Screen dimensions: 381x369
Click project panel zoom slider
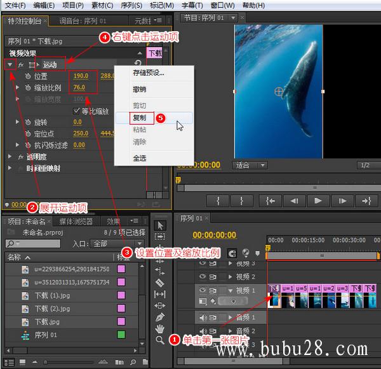click(69, 363)
